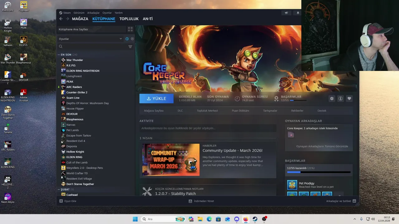The image size is (399, 224).
Task: Open the PEAK desktop shortcut
Action: (24, 24)
